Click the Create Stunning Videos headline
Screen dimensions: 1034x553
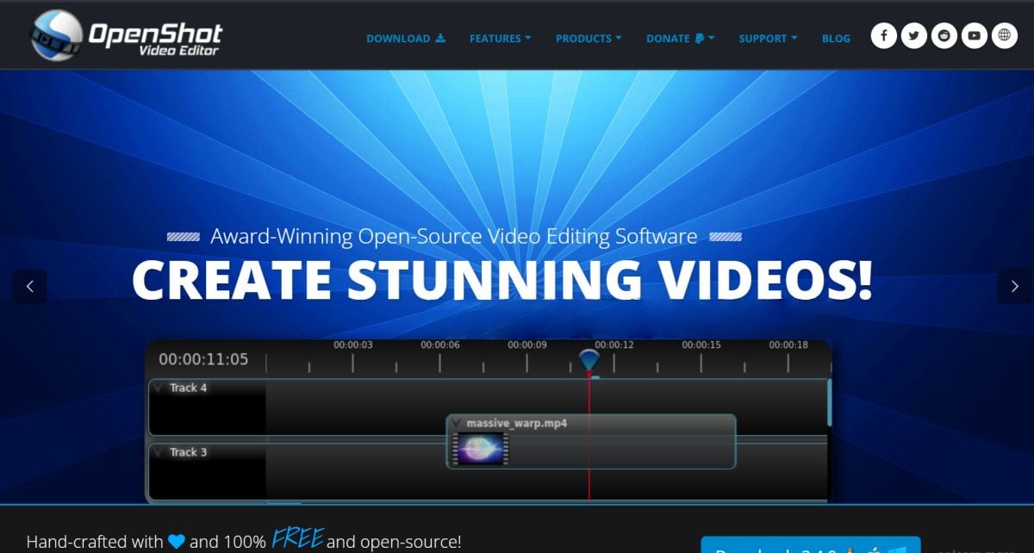tap(501, 279)
